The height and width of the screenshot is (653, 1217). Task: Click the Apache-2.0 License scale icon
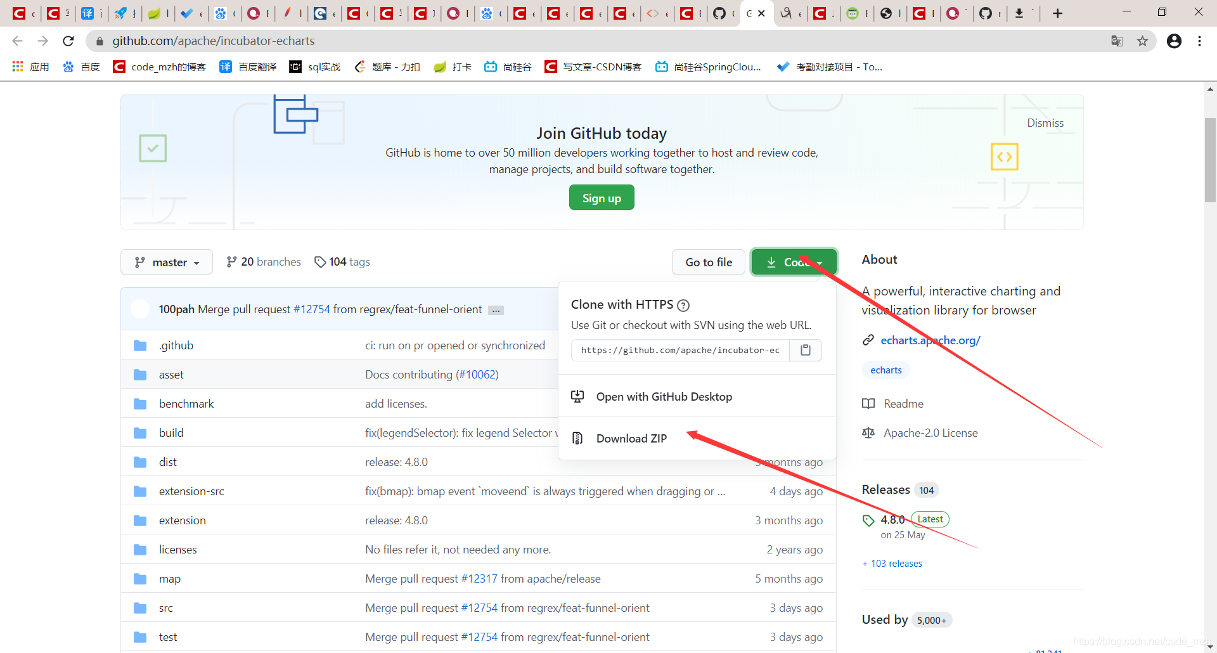[x=868, y=433]
